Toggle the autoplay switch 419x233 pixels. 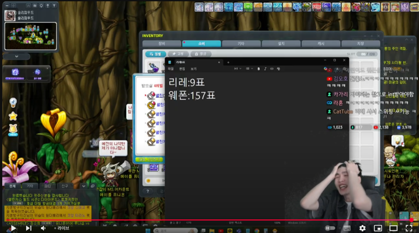(x=330, y=228)
